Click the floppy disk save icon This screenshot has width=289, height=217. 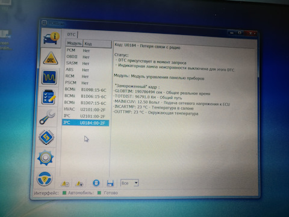(x=110, y=183)
